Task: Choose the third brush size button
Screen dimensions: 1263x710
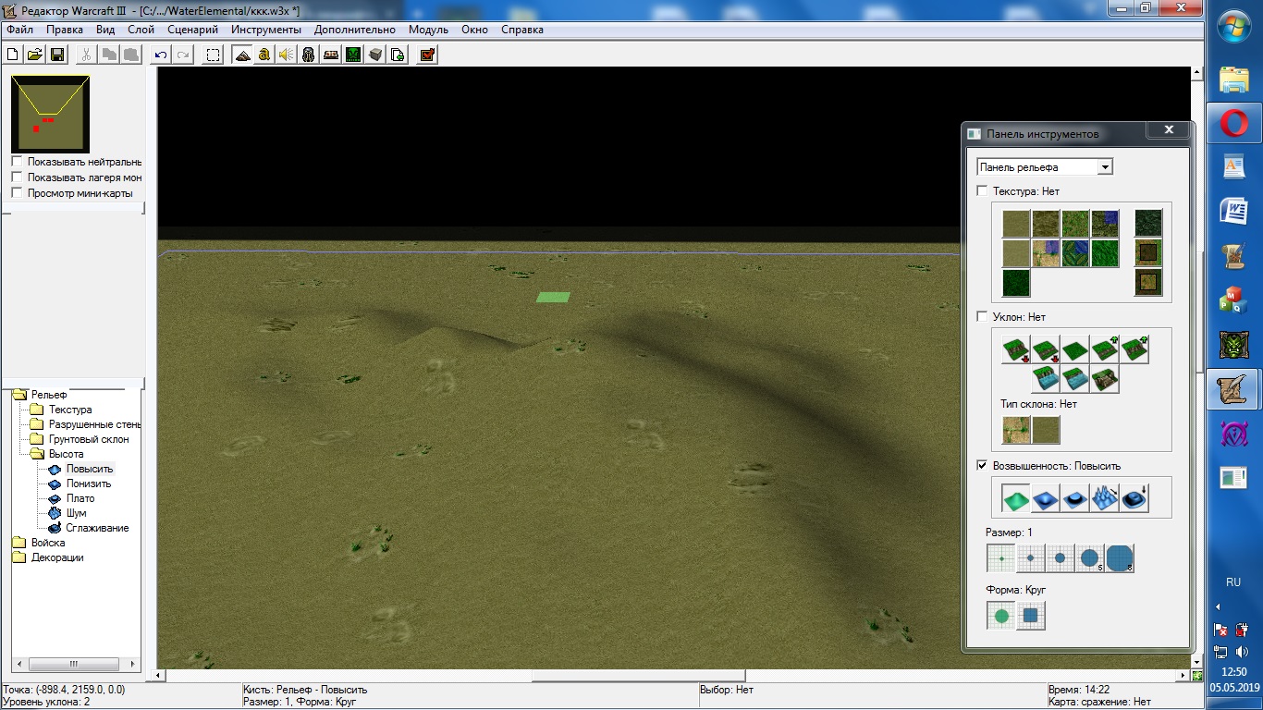Action: pyautogui.click(x=1061, y=557)
